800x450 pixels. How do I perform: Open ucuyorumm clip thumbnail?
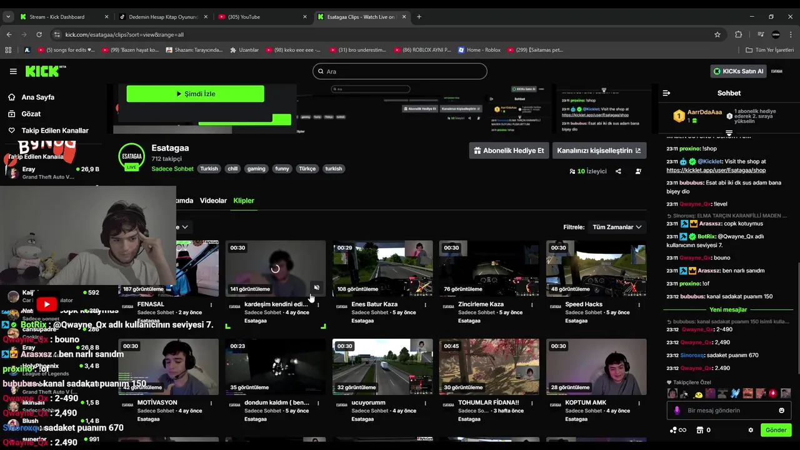pyautogui.click(x=382, y=367)
